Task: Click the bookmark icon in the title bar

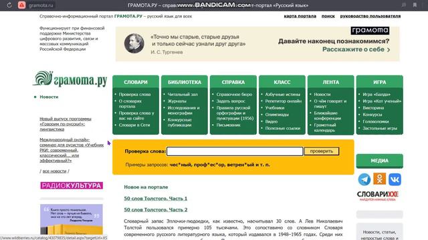Action: [x=415, y=5]
